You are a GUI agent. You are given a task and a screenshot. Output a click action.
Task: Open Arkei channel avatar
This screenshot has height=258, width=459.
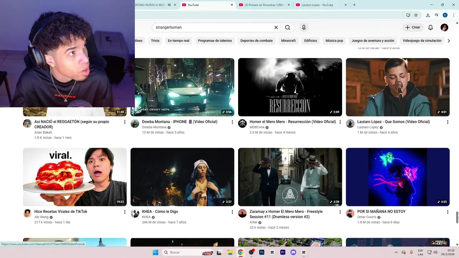(242, 214)
